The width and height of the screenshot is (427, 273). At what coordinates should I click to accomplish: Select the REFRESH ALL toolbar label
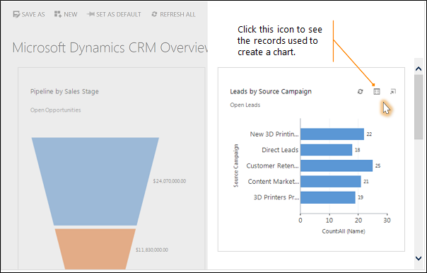tap(177, 14)
